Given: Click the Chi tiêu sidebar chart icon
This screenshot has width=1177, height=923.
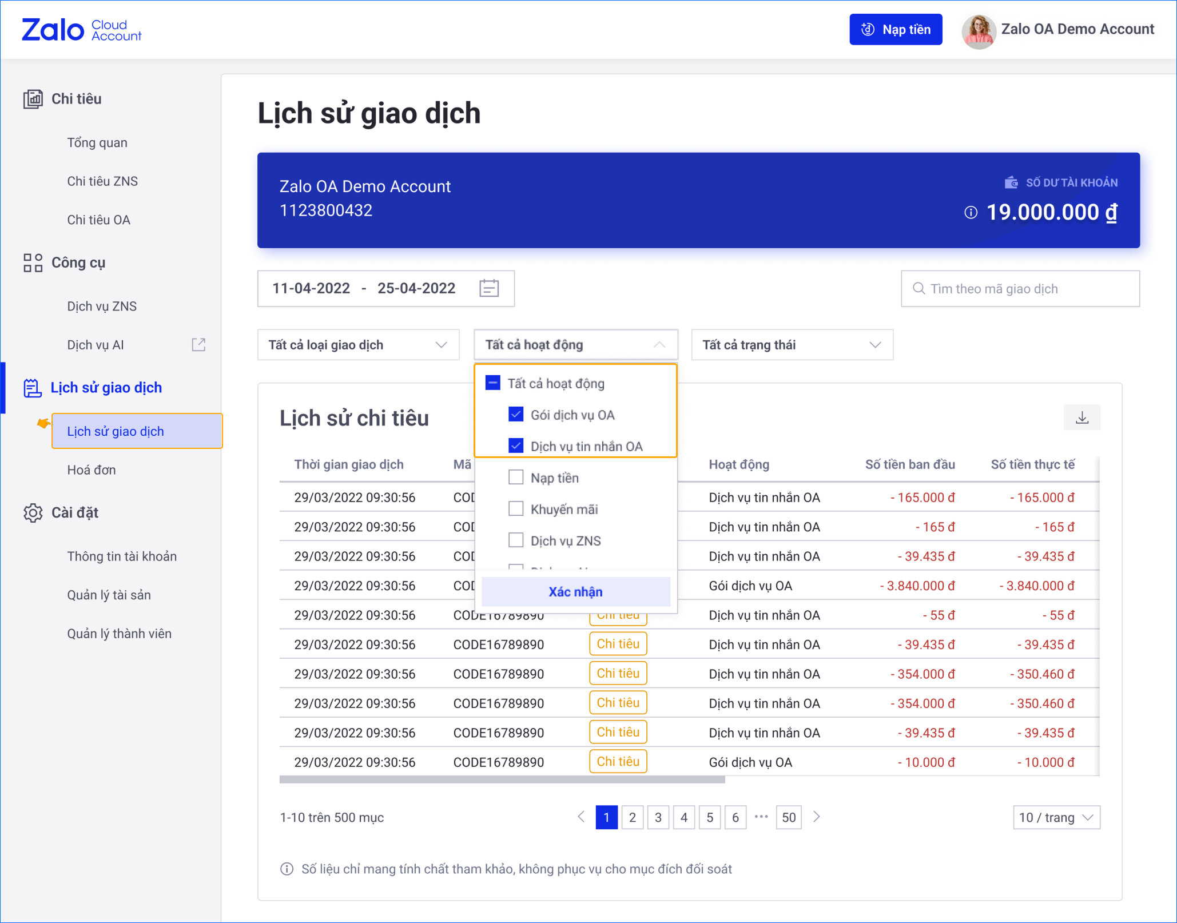Looking at the screenshot, I should (x=33, y=99).
